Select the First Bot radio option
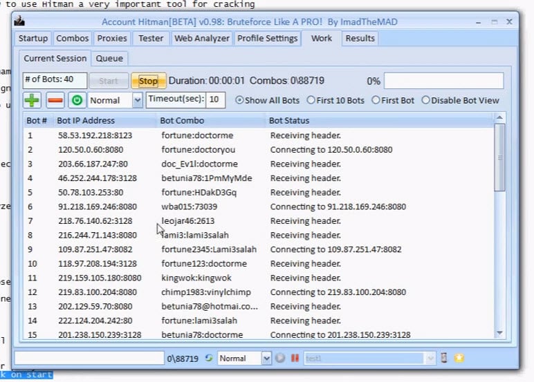The image size is (534, 382). (x=393, y=100)
